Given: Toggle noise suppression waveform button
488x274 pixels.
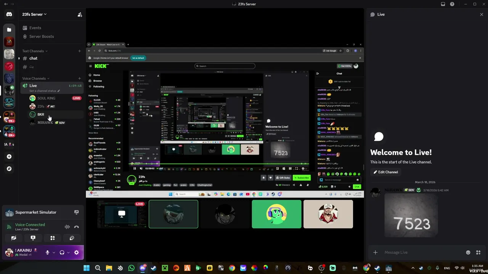Looking at the screenshot, I should [x=67, y=227].
